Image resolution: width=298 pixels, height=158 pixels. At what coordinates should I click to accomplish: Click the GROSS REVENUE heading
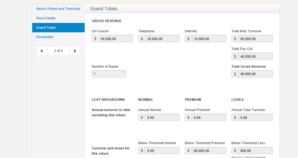(107, 21)
